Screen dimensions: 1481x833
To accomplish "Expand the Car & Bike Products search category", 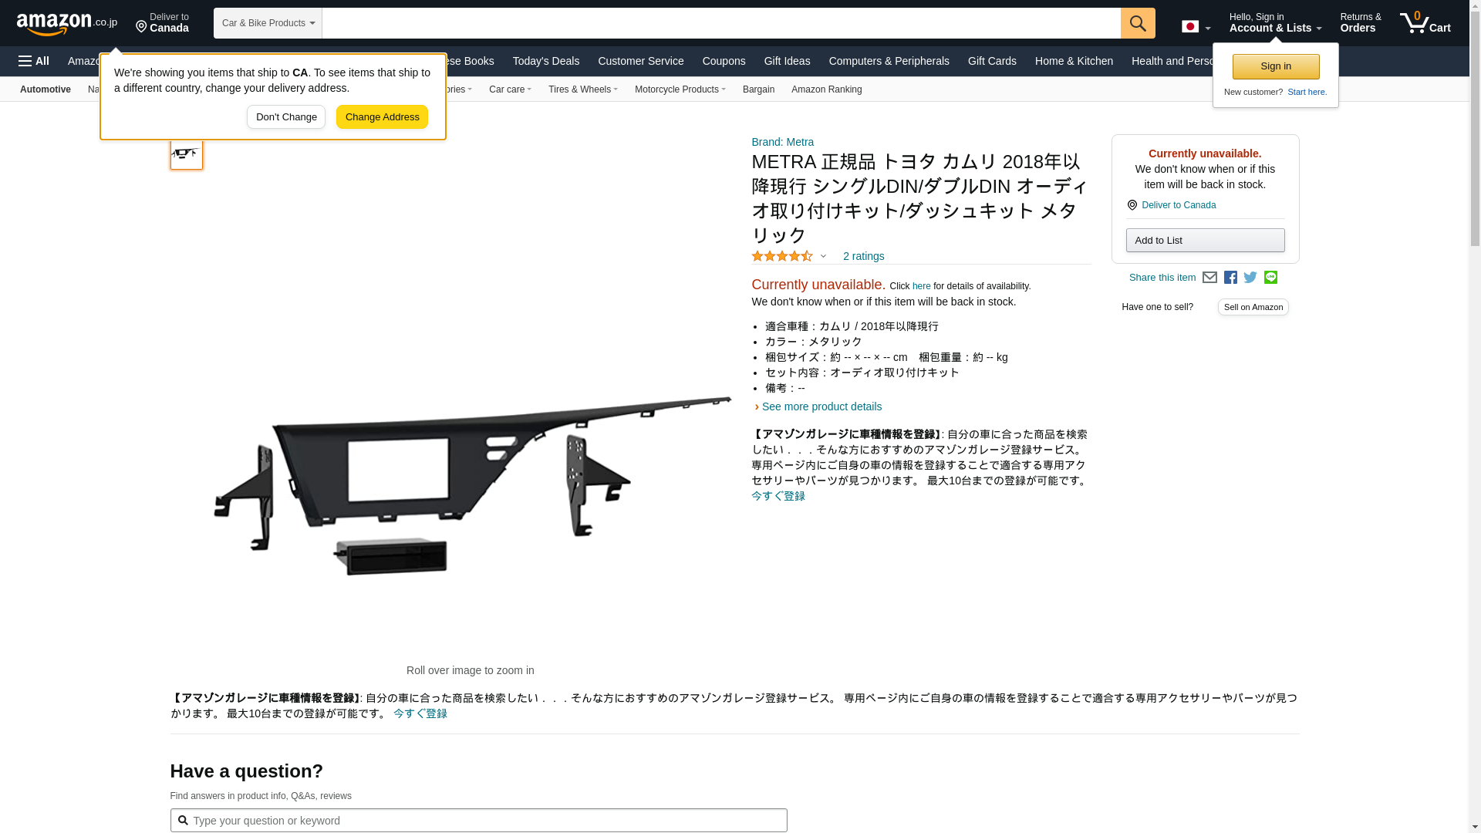I will click(x=268, y=23).
